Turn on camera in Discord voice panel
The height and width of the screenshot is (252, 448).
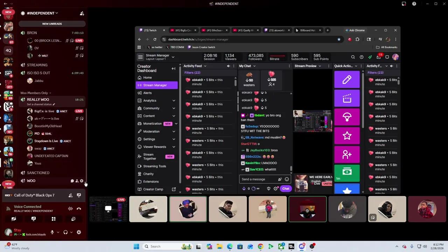[x=14, y=219]
